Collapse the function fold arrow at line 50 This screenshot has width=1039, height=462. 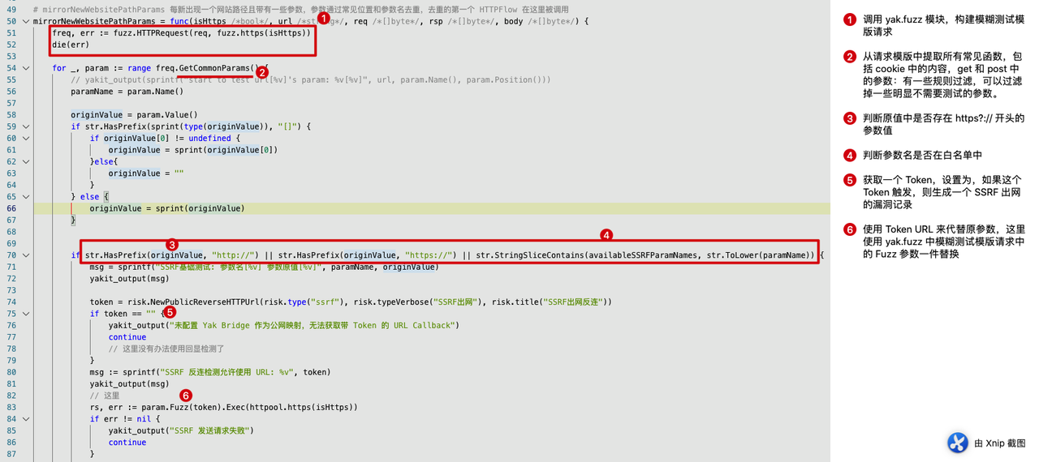point(26,21)
